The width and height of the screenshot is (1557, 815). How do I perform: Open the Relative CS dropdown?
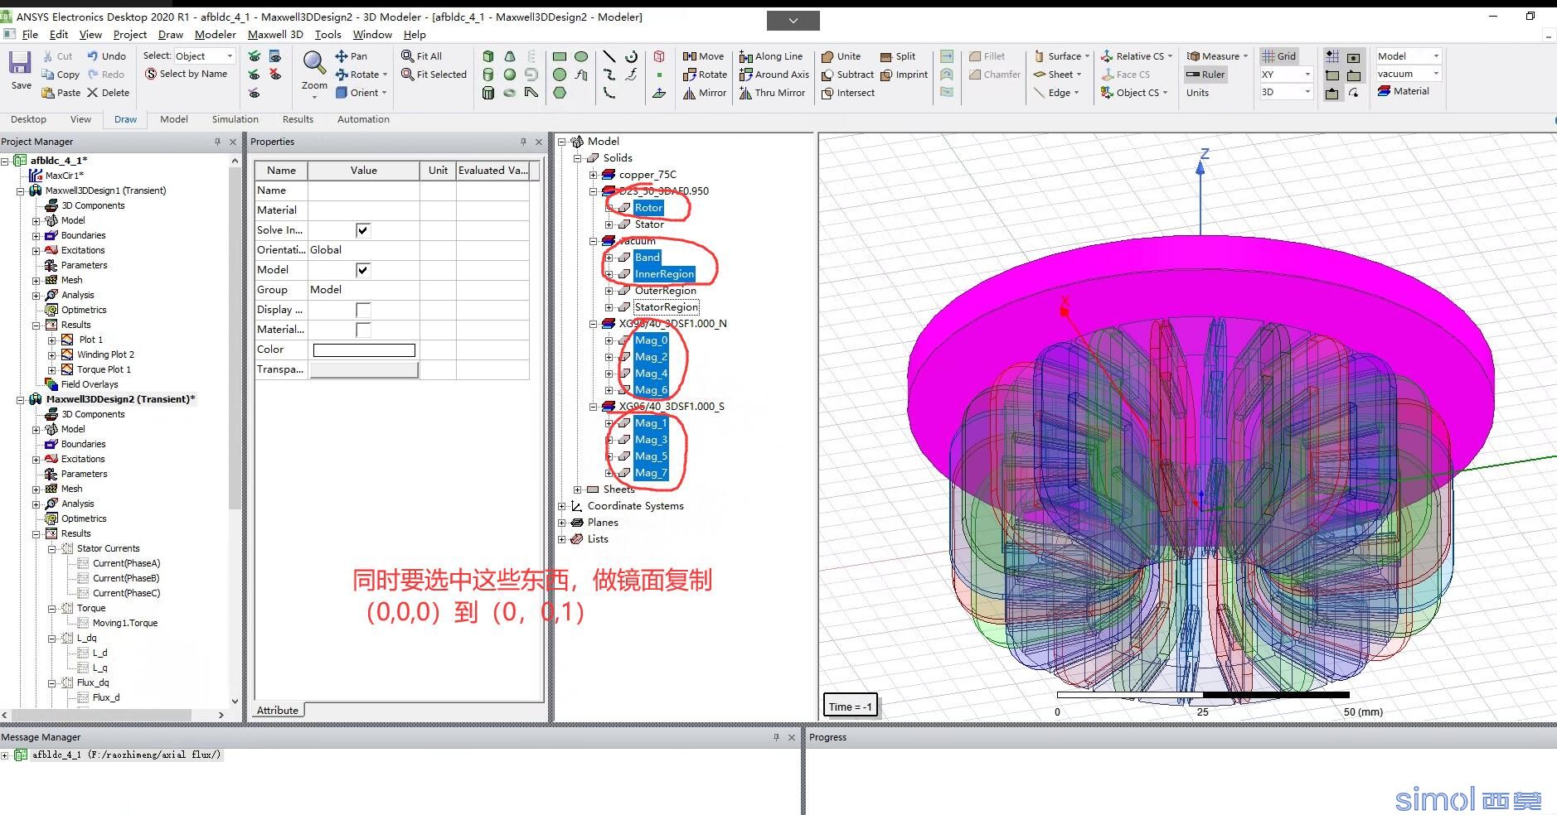pos(1136,56)
